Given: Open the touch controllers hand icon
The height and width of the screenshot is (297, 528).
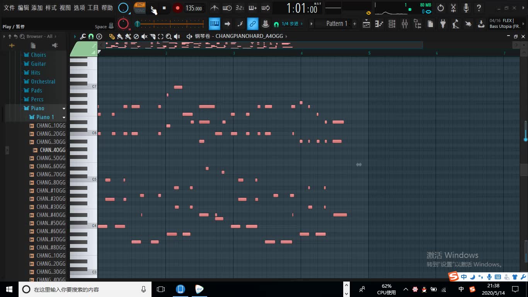Looking at the screenshot, I should tap(468, 24).
